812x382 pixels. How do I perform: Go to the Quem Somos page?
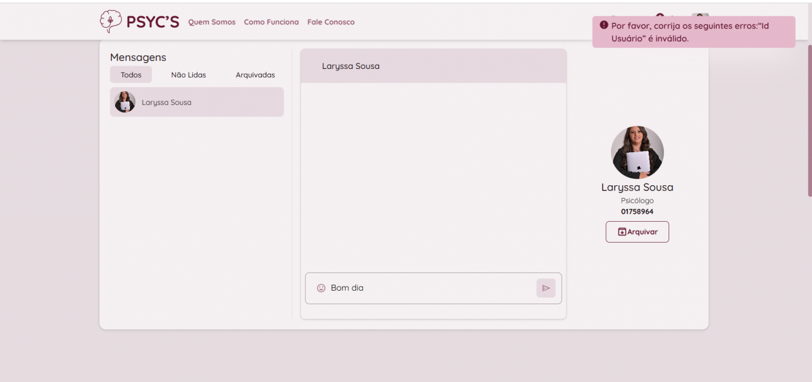pyautogui.click(x=212, y=22)
